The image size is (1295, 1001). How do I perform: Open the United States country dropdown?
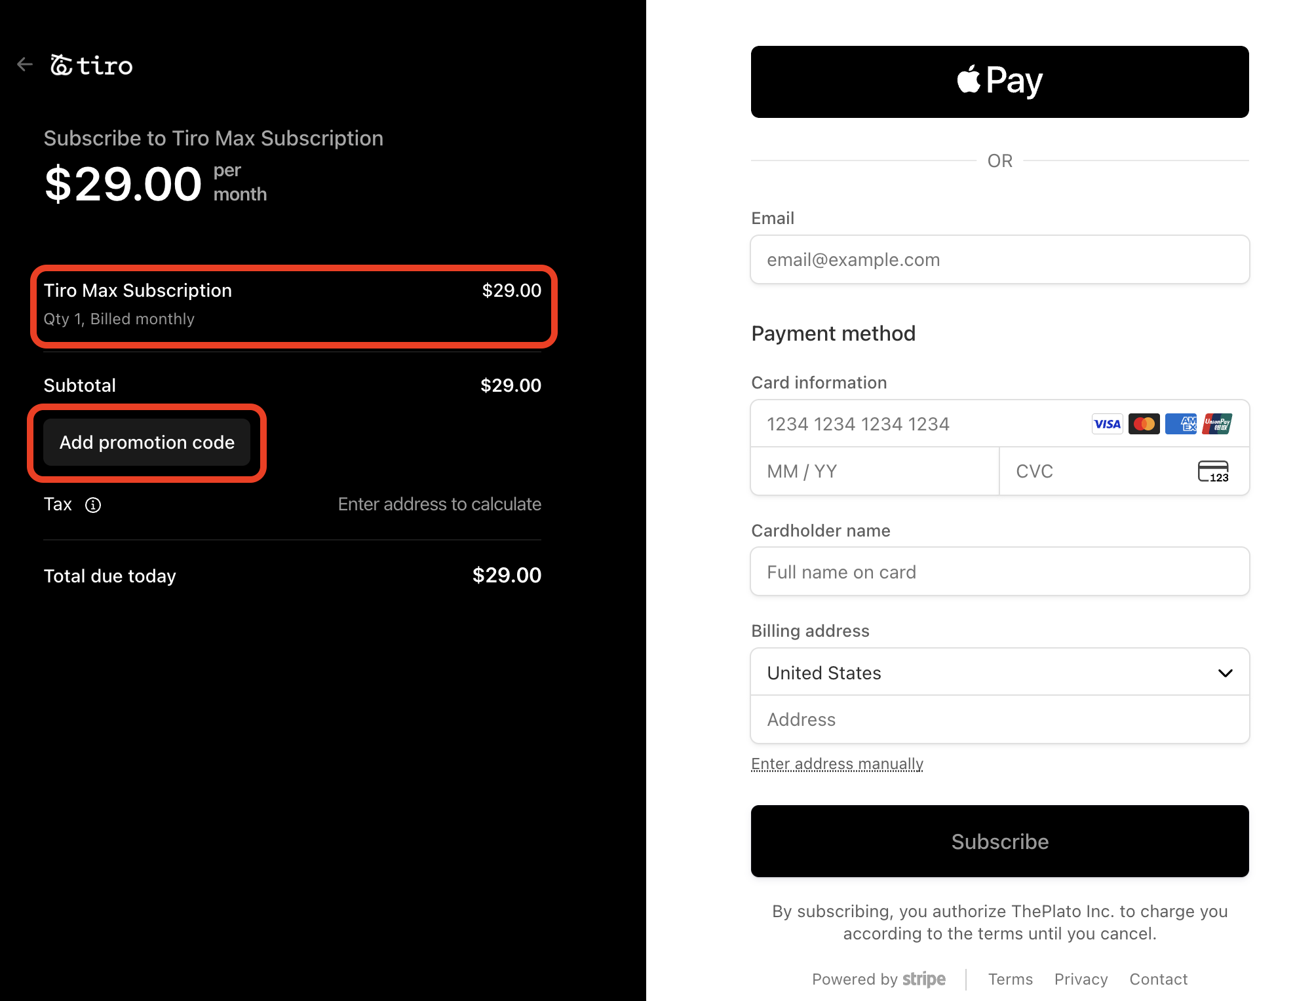[x=999, y=673]
